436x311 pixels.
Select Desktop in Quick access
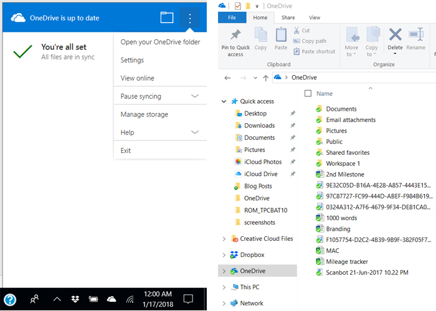pos(255,113)
